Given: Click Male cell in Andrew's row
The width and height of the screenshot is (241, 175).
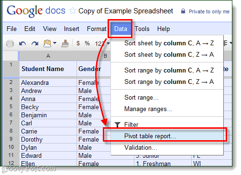Looking at the screenshot, I should [94, 91].
